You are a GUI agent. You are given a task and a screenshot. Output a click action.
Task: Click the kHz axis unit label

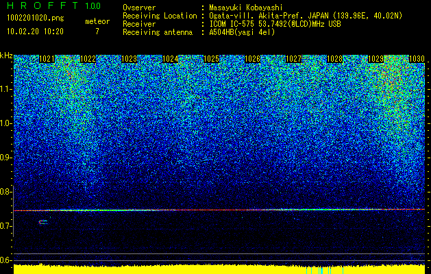pos(6,55)
